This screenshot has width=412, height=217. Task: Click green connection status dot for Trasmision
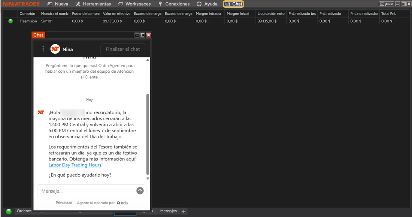[x=10, y=21]
